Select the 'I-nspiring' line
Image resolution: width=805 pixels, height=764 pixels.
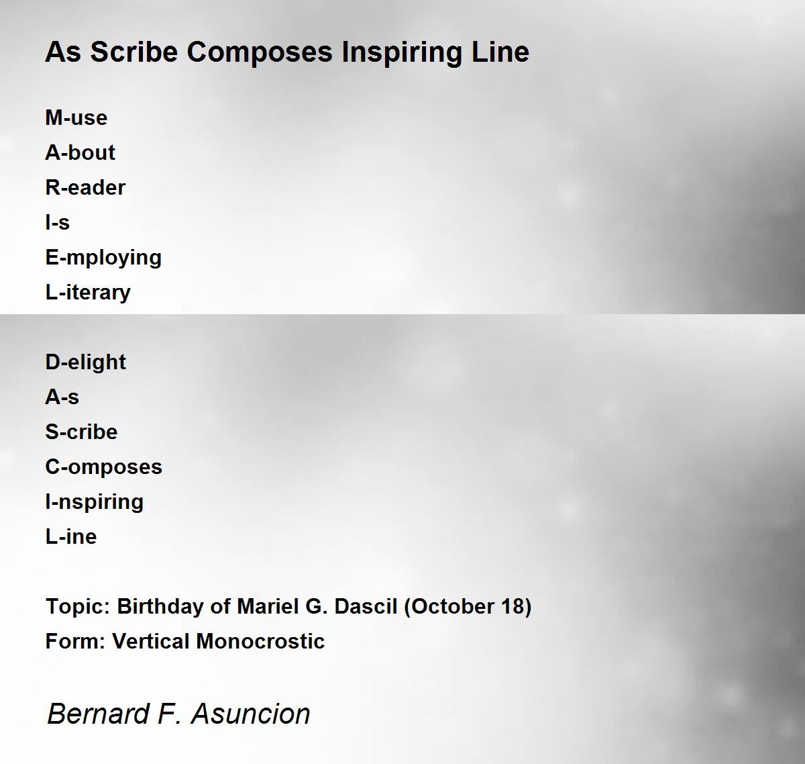(95, 502)
